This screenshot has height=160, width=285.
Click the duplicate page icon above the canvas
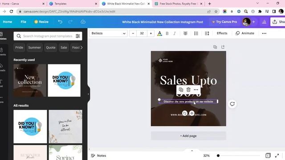tap(215, 47)
